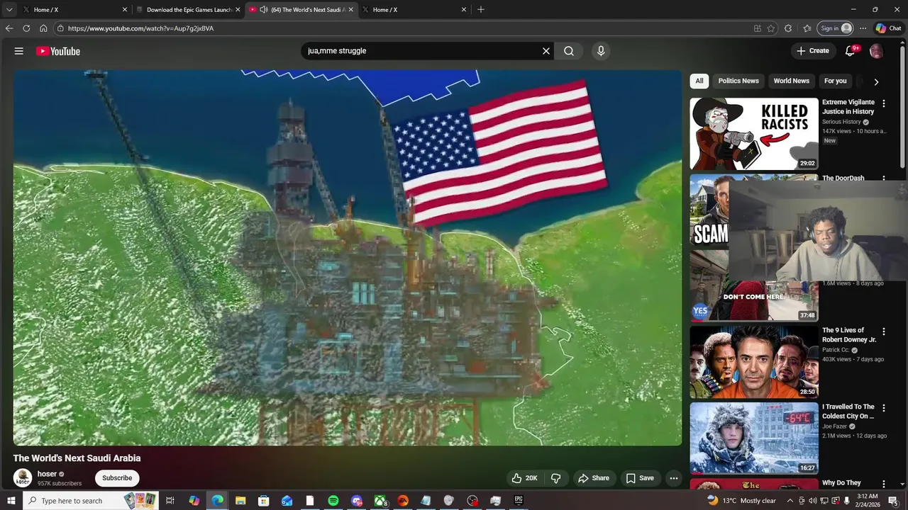Sign in to the browser profile
This screenshot has height=510, width=908.
coord(835,28)
